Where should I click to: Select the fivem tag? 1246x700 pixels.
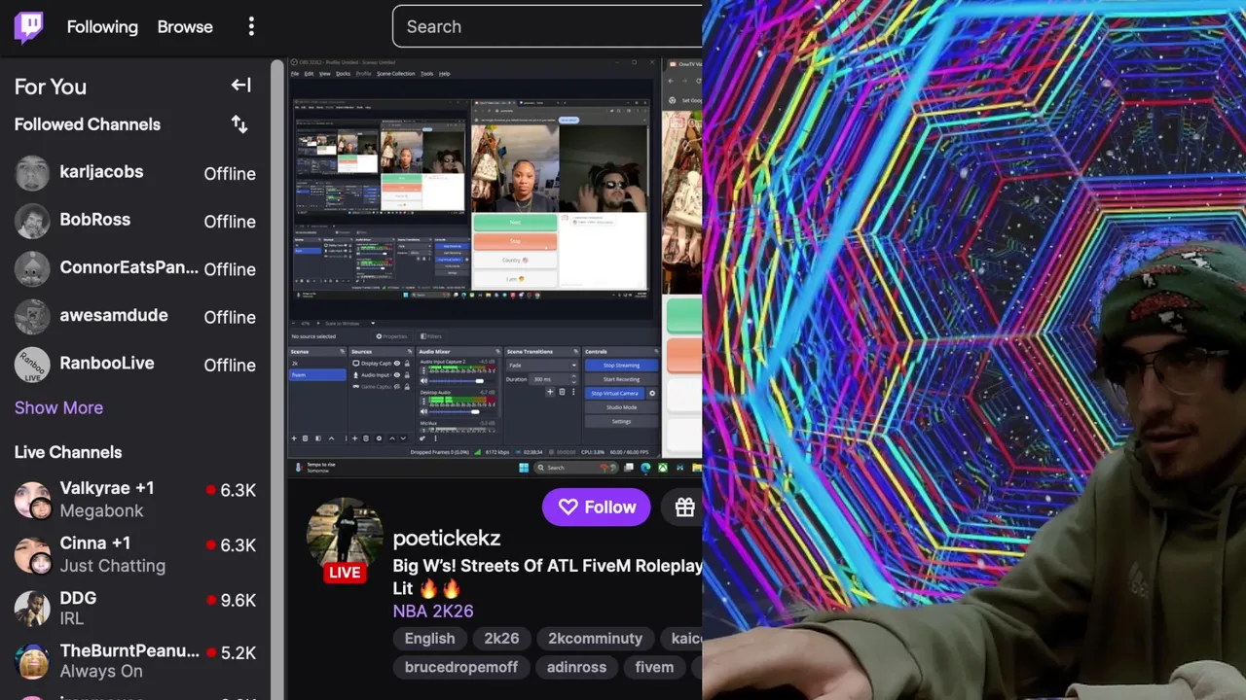pos(654,667)
